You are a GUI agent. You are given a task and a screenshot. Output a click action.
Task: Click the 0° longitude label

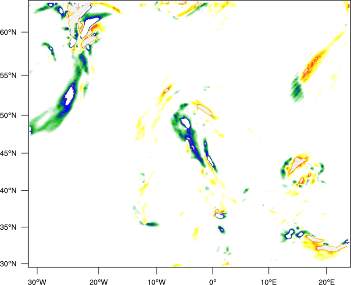213,282
